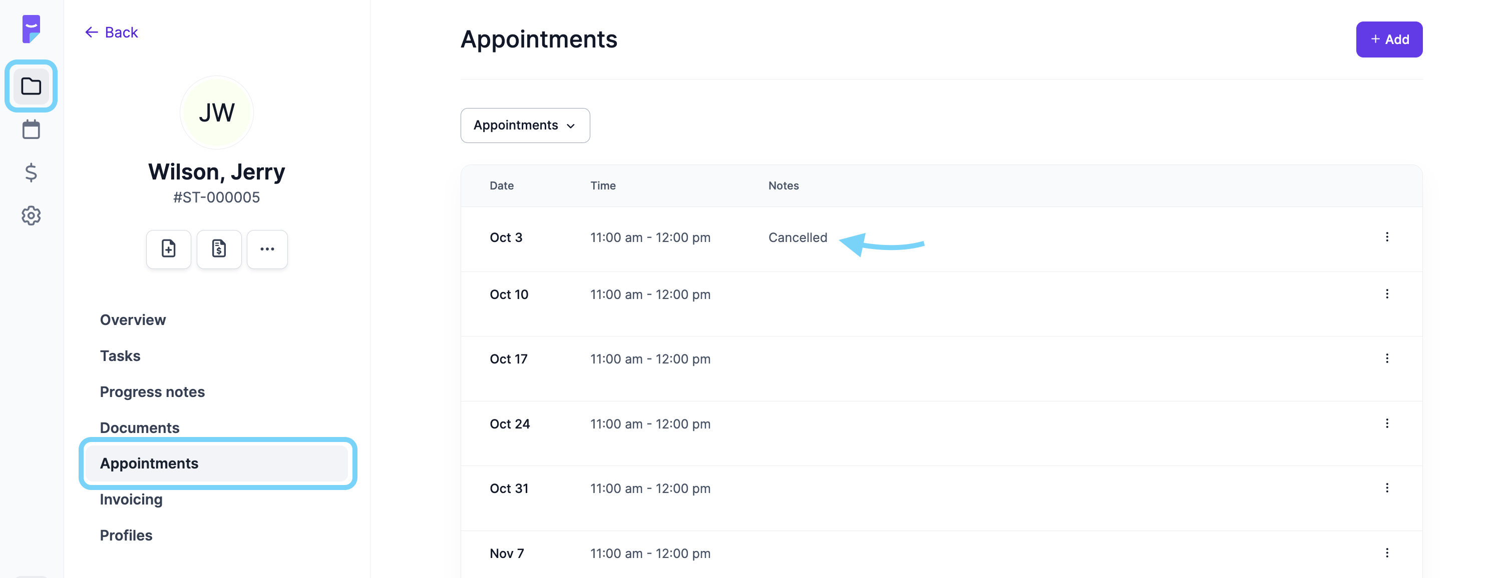
Task: Open options menu for Nov 7 appointment
Action: [1387, 553]
